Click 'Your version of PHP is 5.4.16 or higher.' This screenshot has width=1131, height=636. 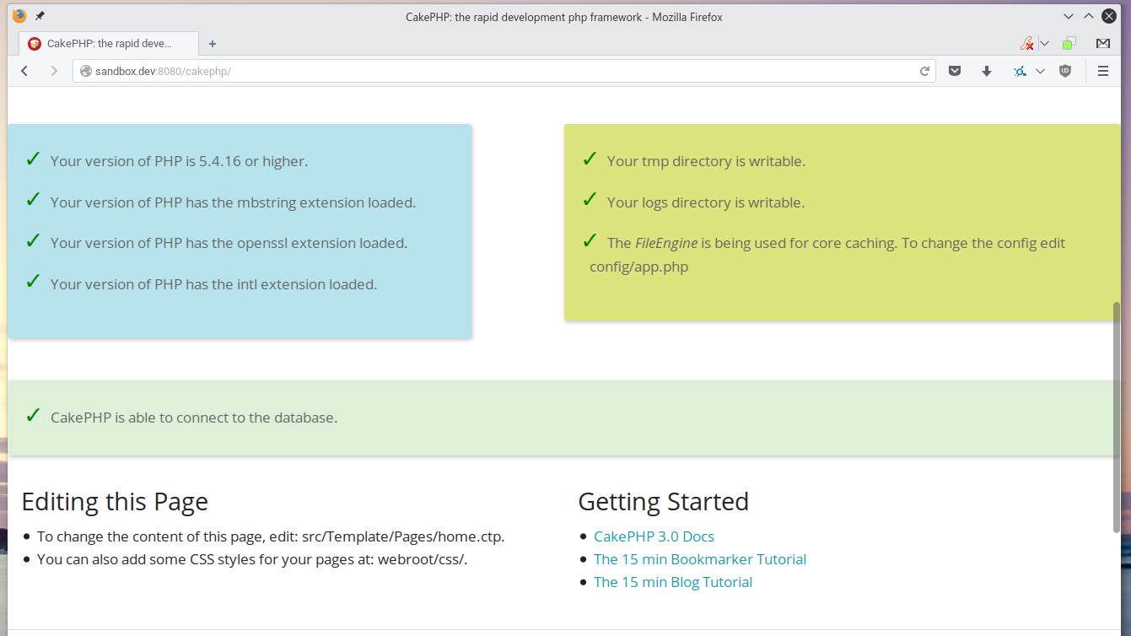pos(179,161)
